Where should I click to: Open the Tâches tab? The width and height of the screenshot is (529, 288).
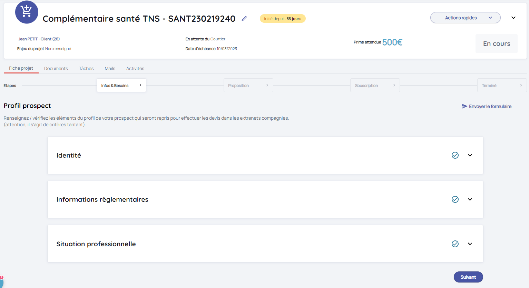tap(86, 69)
